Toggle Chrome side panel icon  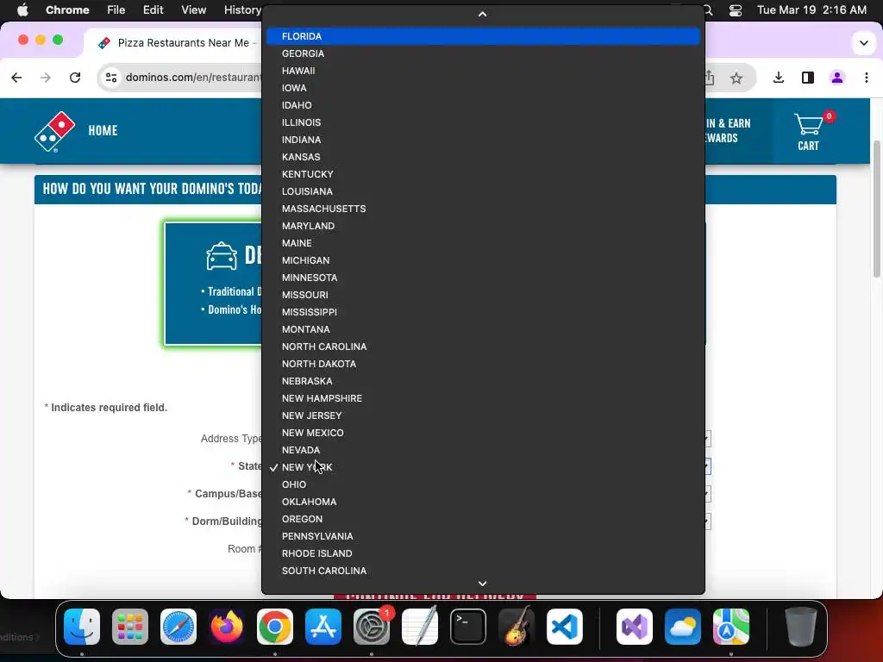[807, 78]
